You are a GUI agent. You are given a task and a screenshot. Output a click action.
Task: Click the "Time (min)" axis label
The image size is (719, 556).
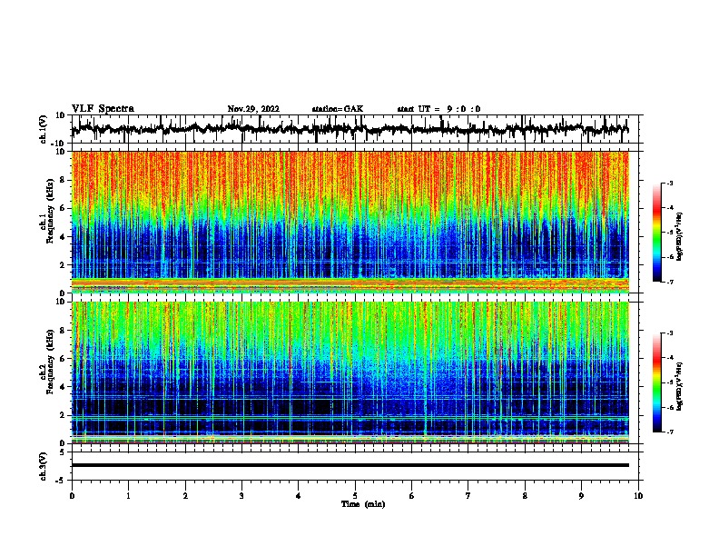[363, 504]
